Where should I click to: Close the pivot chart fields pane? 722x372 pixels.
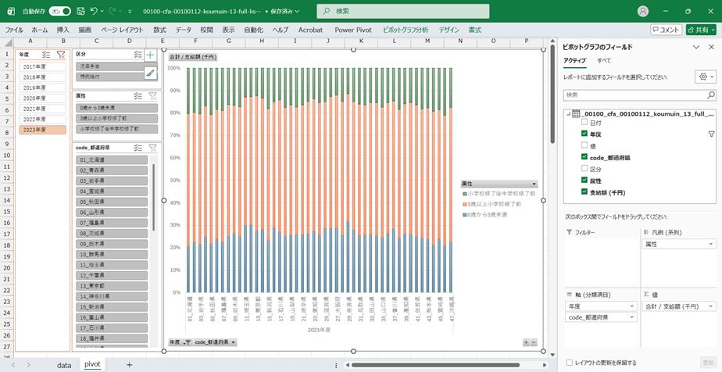pos(710,47)
